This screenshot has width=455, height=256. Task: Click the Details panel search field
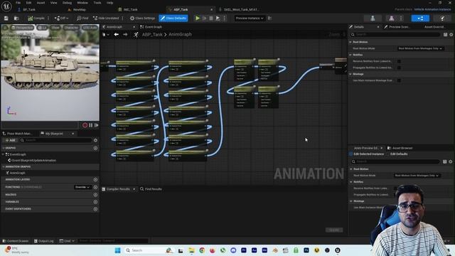point(395,35)
